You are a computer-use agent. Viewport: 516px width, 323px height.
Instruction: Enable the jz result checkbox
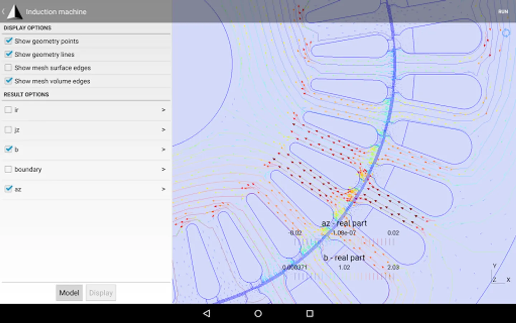click(x=8, y=130)
